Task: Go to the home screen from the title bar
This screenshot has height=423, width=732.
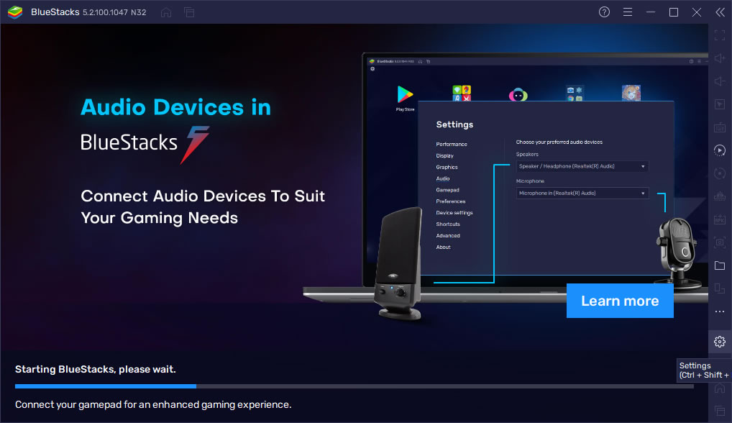Action: [166, 12]
